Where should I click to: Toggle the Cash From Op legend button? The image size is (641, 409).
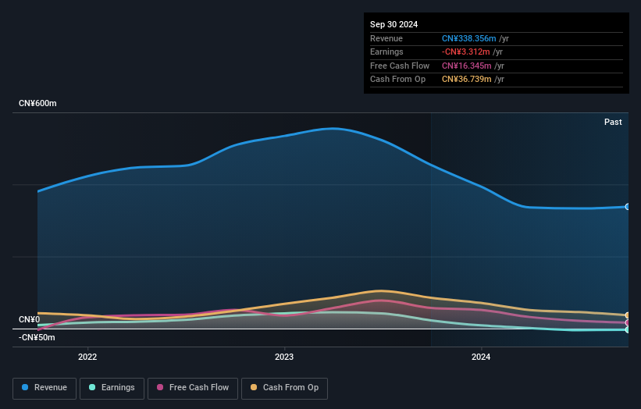[x=284, y=388]
